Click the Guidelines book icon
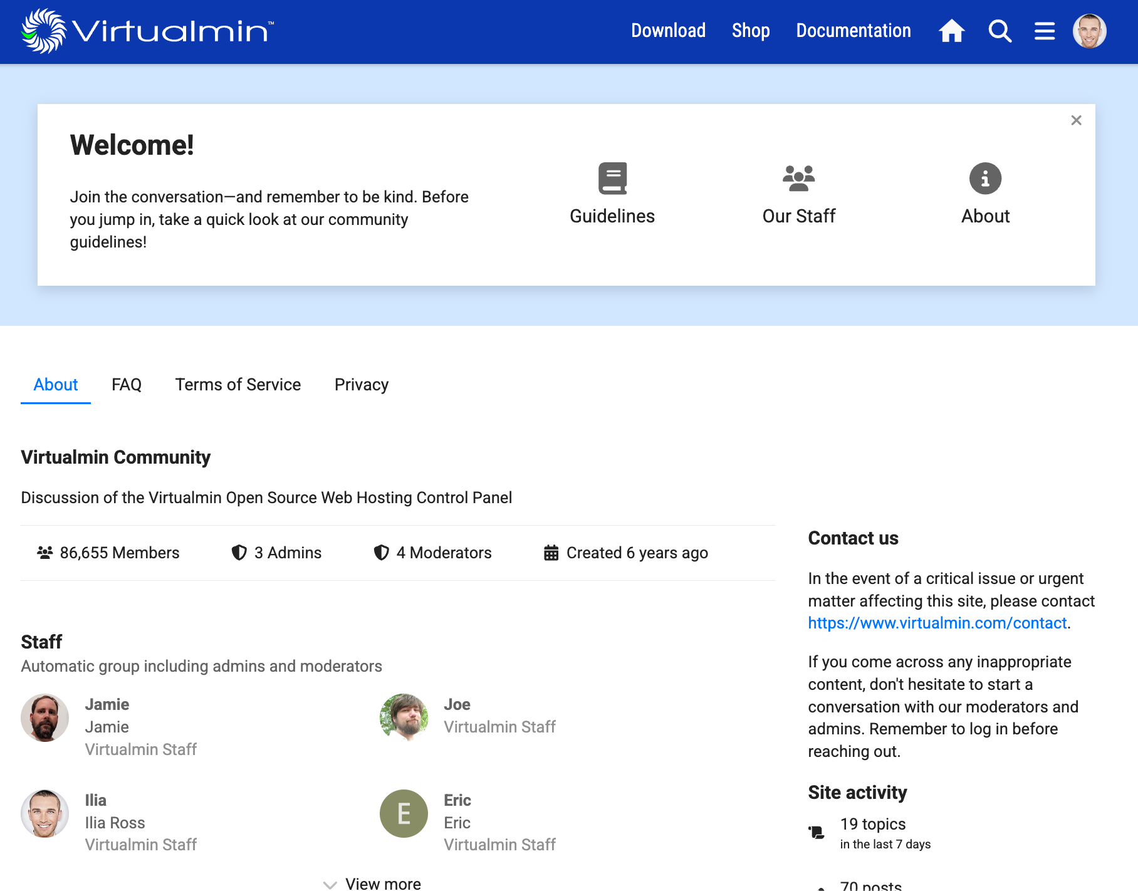Screen dimensions: 1138x891 pyautogui.click(x=612, y=179)
